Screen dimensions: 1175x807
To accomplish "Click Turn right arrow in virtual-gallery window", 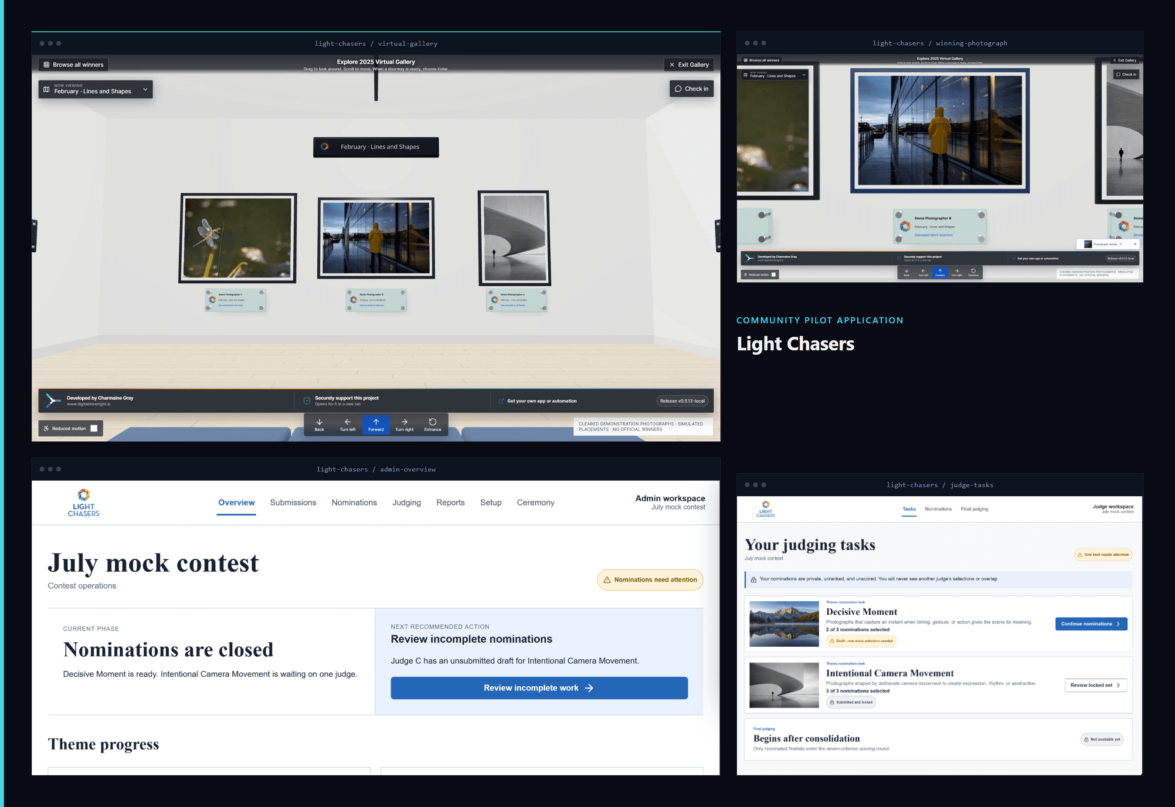I will coord(404,425).
